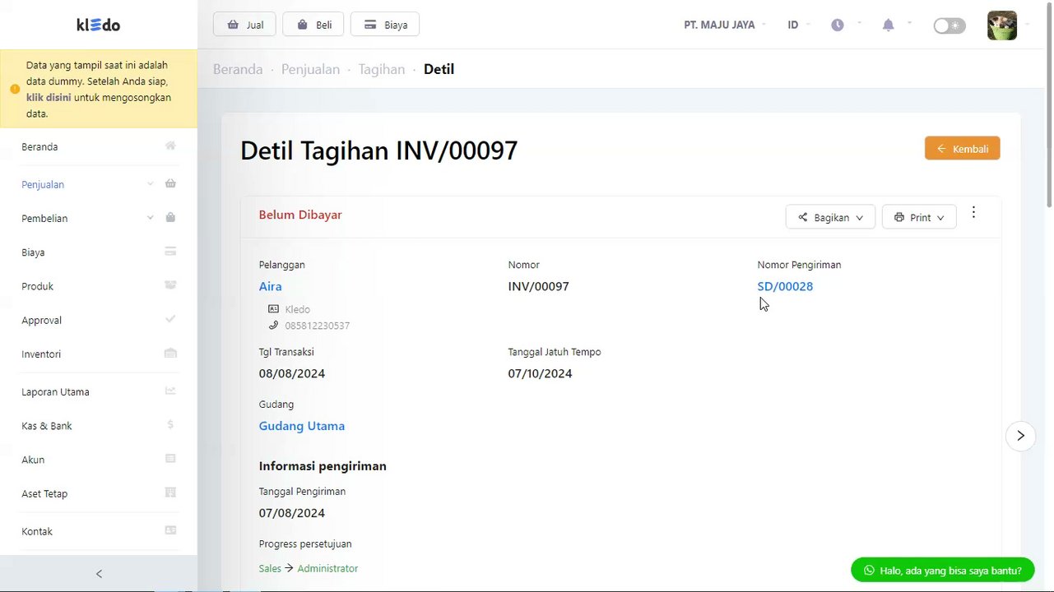
Task: Click the building icon beside Aset Tetap
Action: pos(170,493)
